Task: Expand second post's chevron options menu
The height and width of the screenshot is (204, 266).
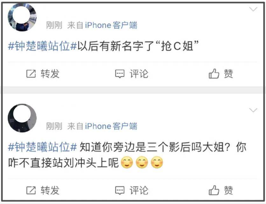Action: point(253,110)
